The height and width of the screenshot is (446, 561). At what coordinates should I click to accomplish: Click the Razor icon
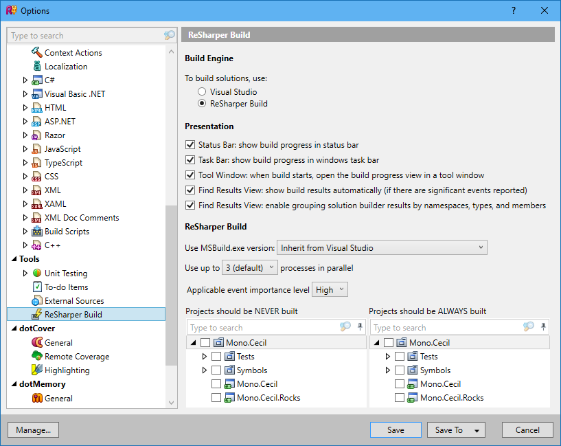tap(37, 135)
